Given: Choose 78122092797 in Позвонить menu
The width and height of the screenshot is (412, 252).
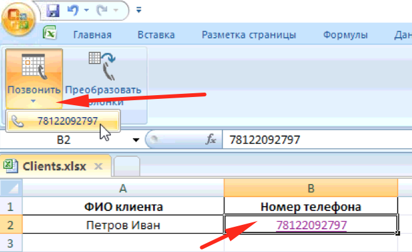Looking at the screenshot, I should 63,121.
